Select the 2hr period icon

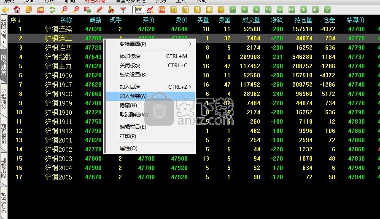(304, 10)
